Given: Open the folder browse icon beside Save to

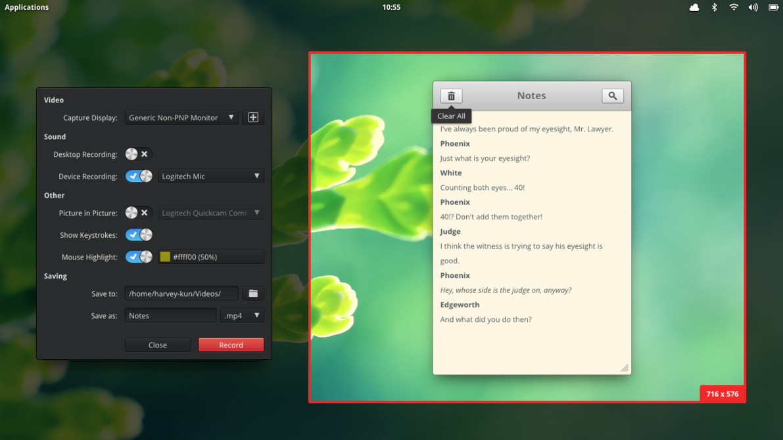Looking at the screenshot, I should (x=253, y=294).
